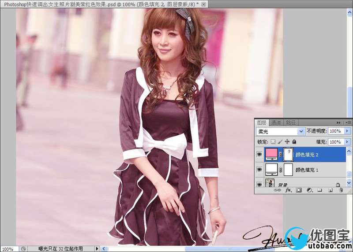Toggle lock transparent pixels icon
This screenshot has height=252, width=353.
point(273,141)
